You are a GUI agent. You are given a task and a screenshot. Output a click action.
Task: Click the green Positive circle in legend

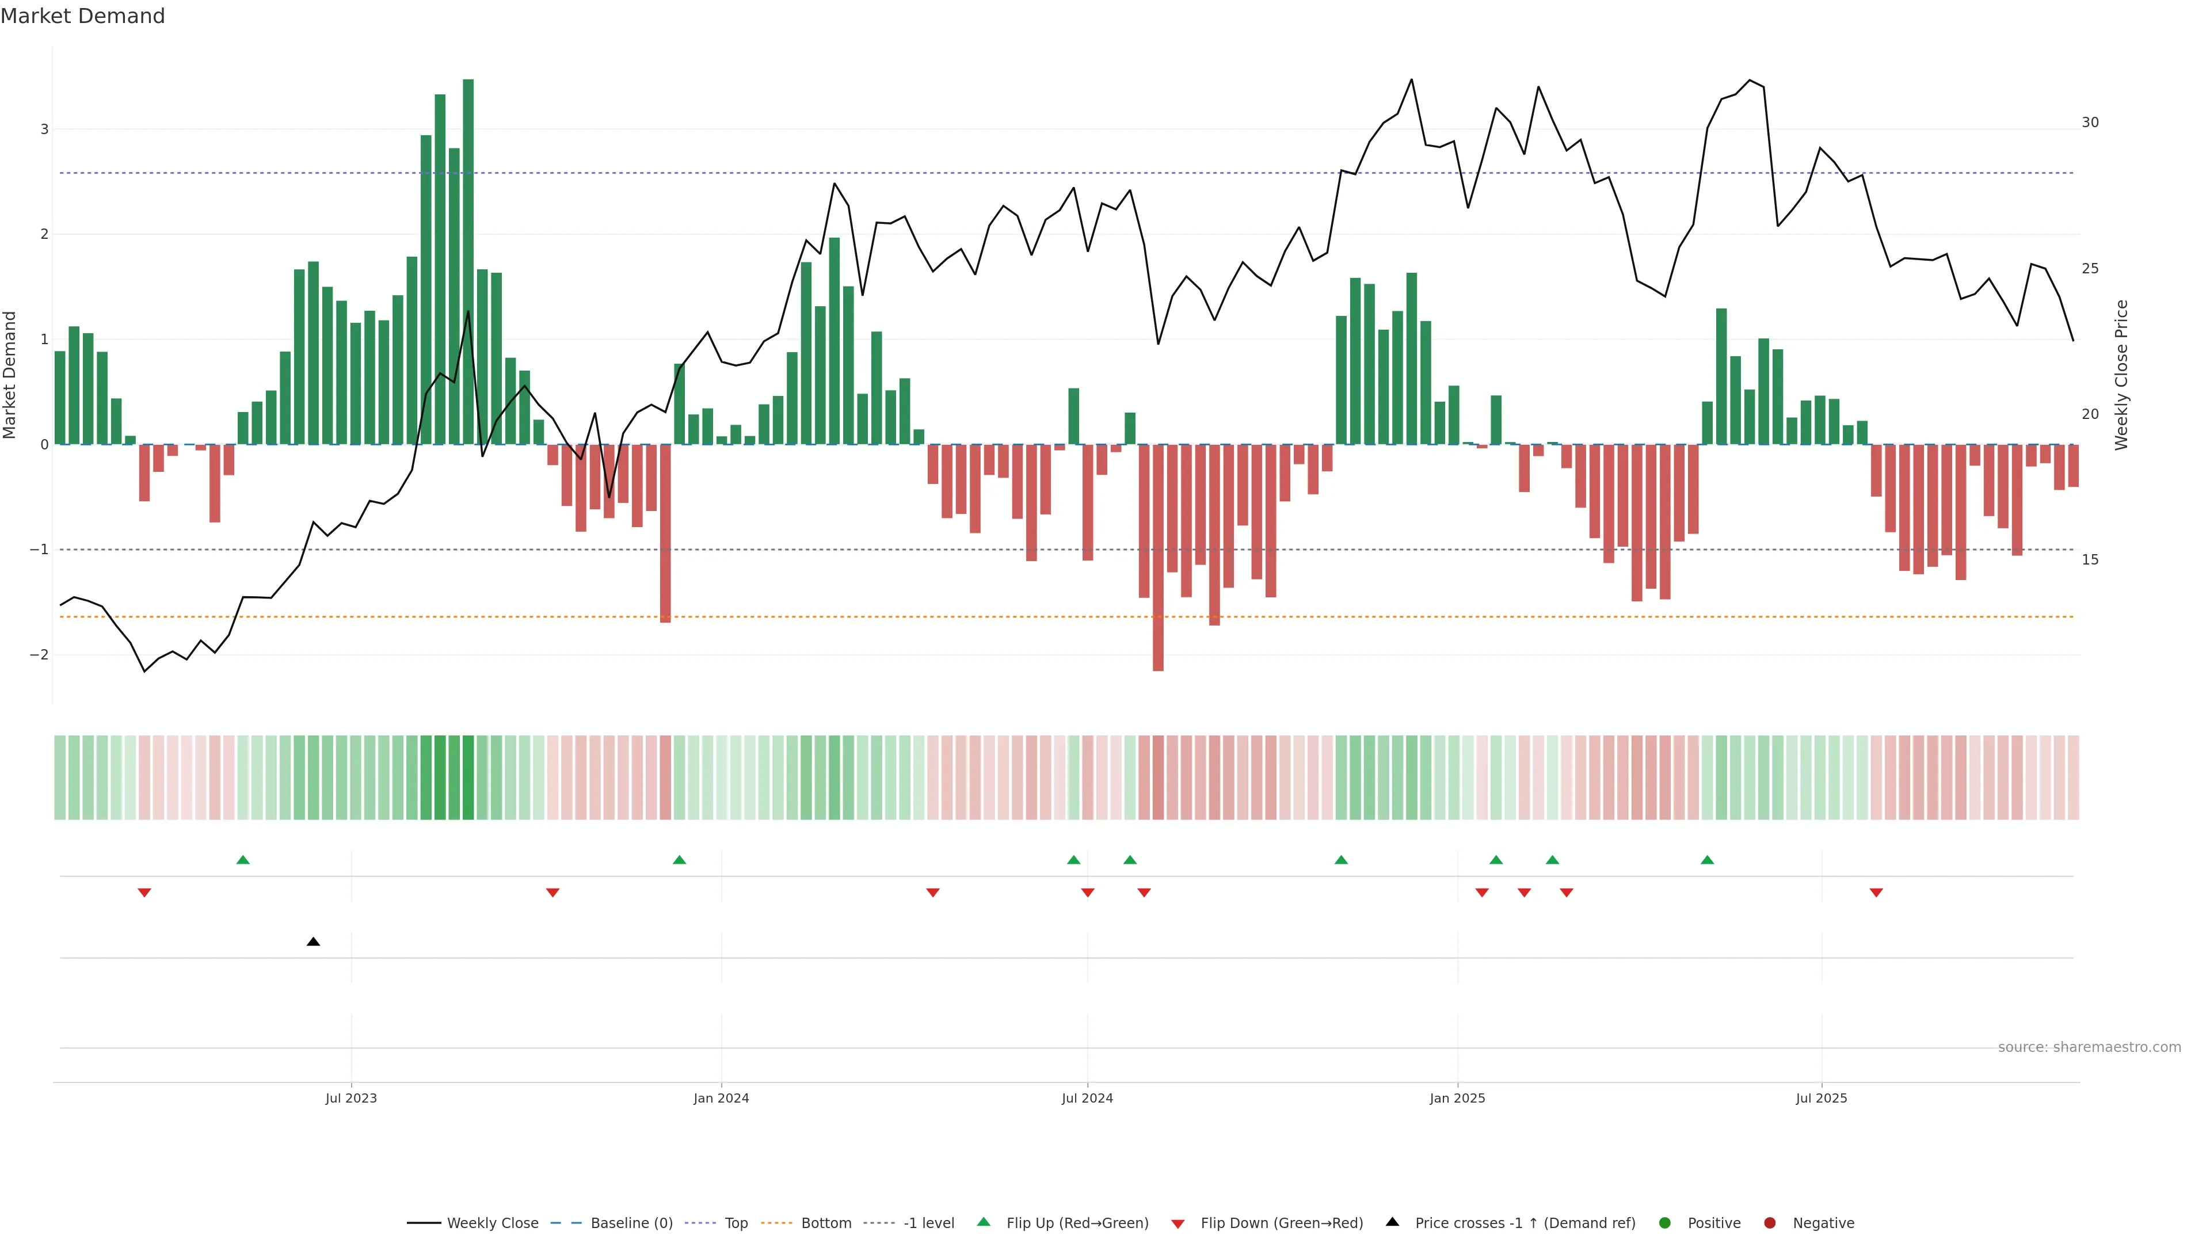pyautogui.click(x=1665, y=1223)
